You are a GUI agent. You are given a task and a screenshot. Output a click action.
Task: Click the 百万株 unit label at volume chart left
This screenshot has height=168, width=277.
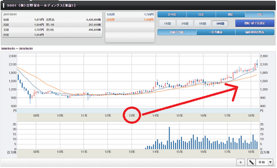coord(12,152)
